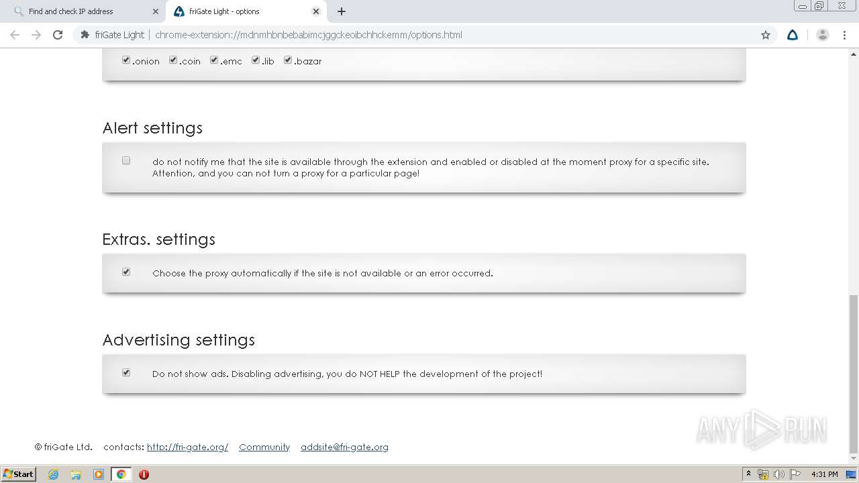Go forward to next page
Viewport: 859px width, 483px height.
coord(36,35)
